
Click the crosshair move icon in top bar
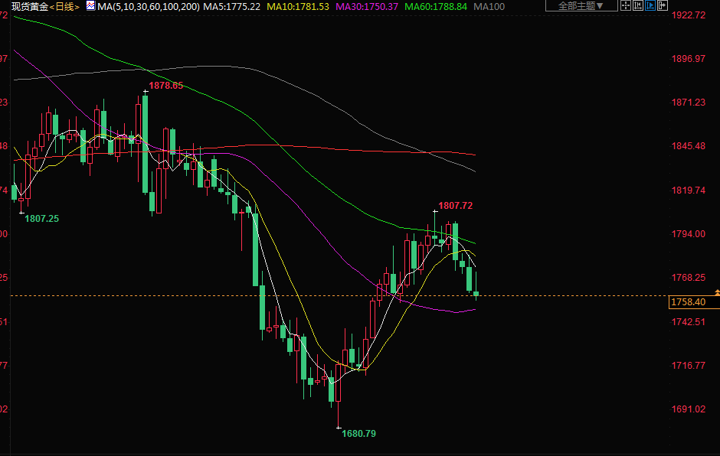(x=627, y=6)
